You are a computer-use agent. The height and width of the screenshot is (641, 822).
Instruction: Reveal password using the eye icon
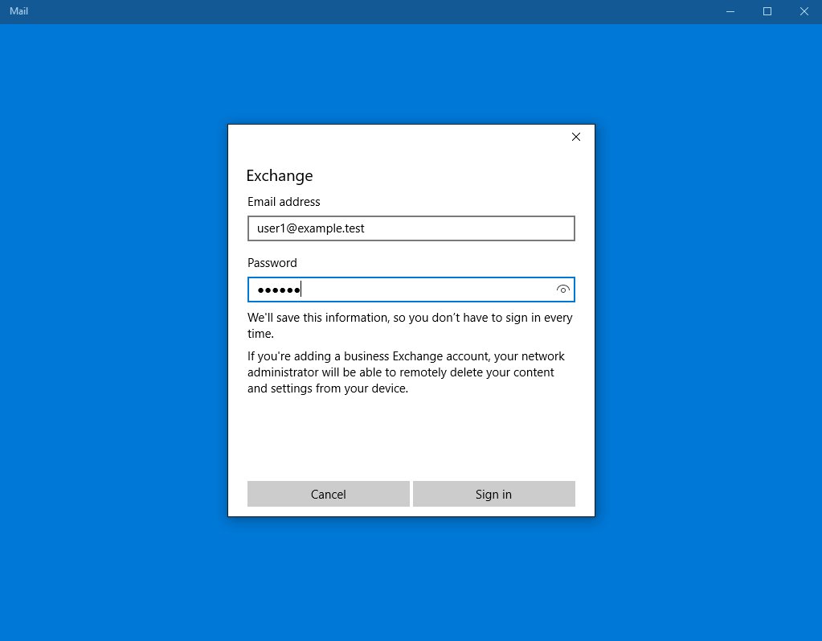(x=562, y=290)
